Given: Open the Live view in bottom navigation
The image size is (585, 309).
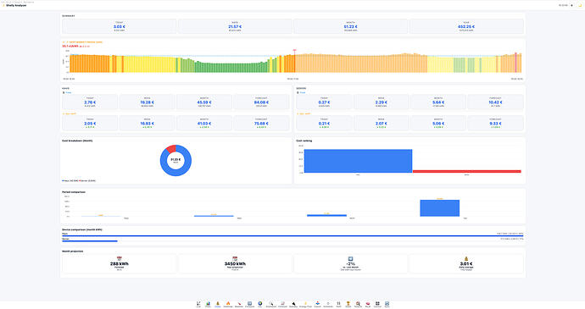Looking at the screenshot, I should pyautogui.click(x=198, y=305).
